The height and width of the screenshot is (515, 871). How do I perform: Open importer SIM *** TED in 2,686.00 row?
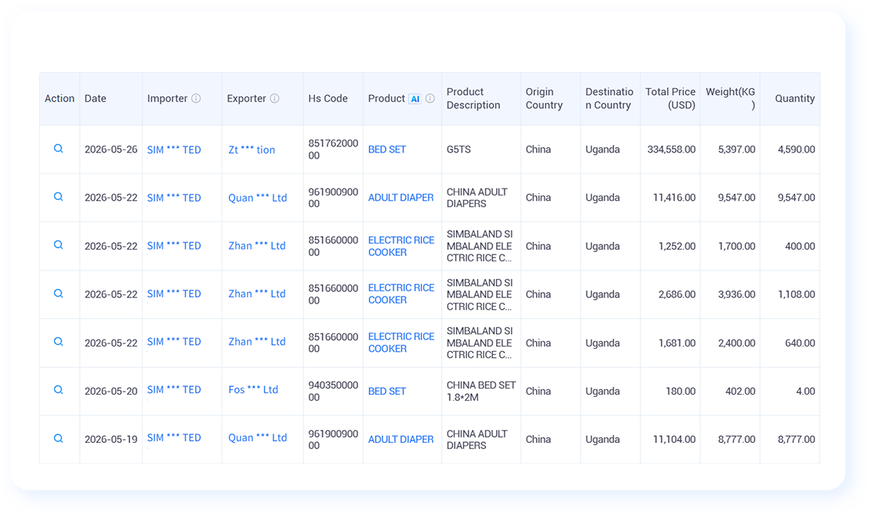174,294
